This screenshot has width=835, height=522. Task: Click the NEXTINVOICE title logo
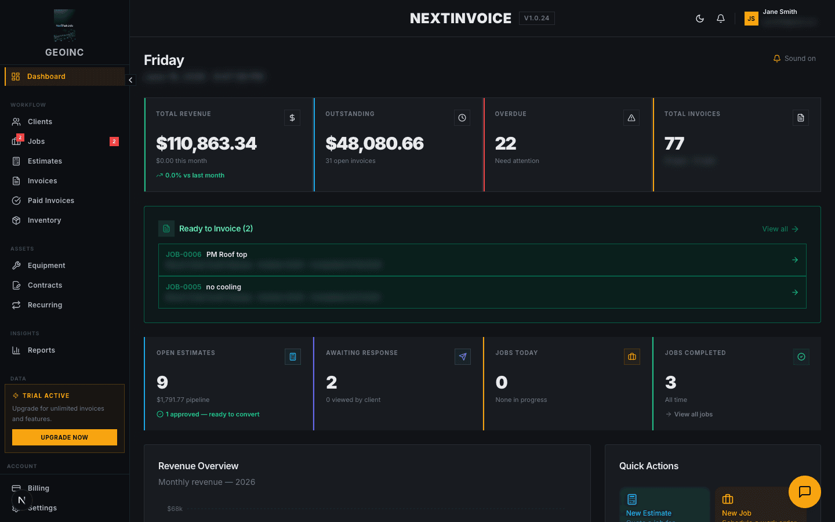coord(460,19)
